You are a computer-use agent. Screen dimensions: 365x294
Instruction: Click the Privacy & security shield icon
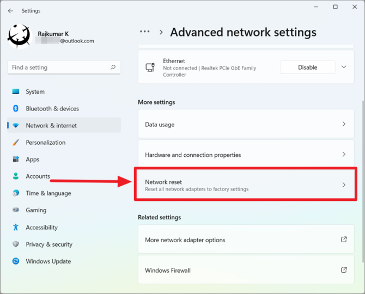click(16, 244)
